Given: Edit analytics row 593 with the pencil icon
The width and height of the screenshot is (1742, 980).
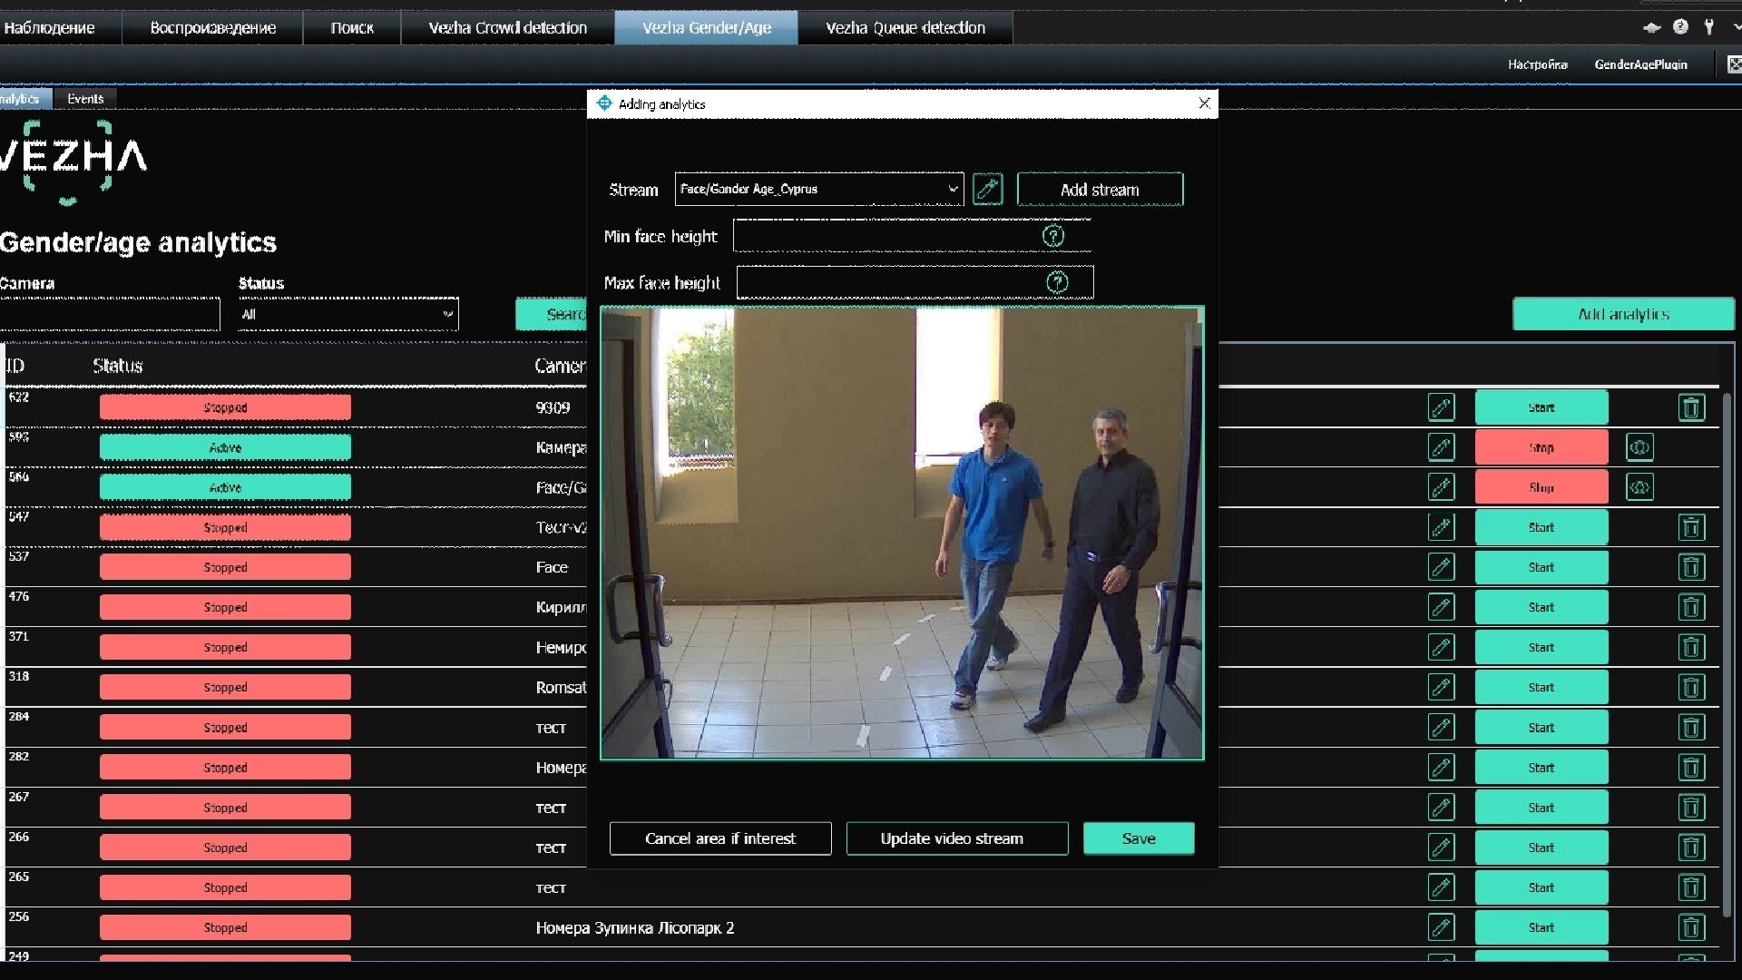Looking at the screenshot, I should coord(1441,447).
